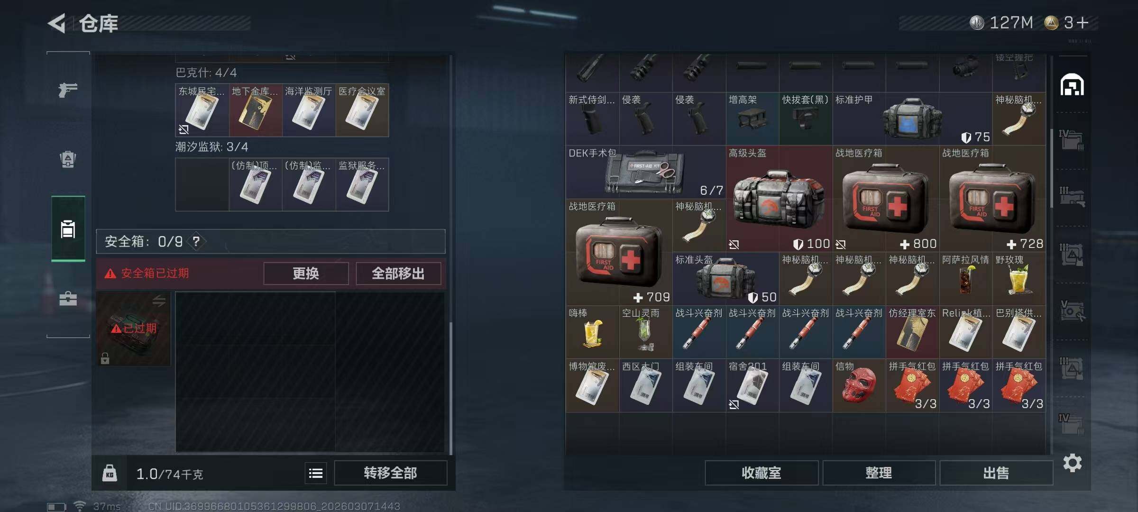Open the 收藏室 collection room
This screenshot has height=512, width=1138.
(762, 473)
